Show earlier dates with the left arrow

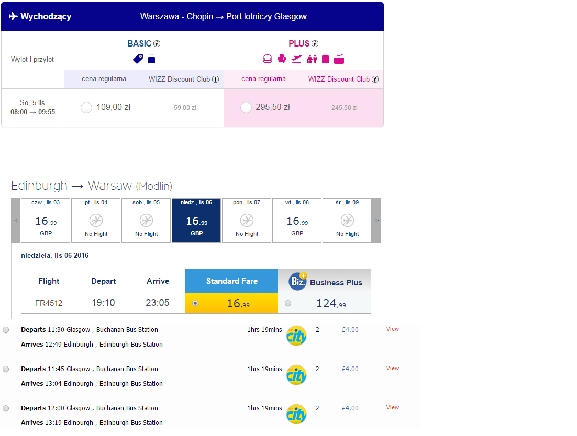coord(16,221)
